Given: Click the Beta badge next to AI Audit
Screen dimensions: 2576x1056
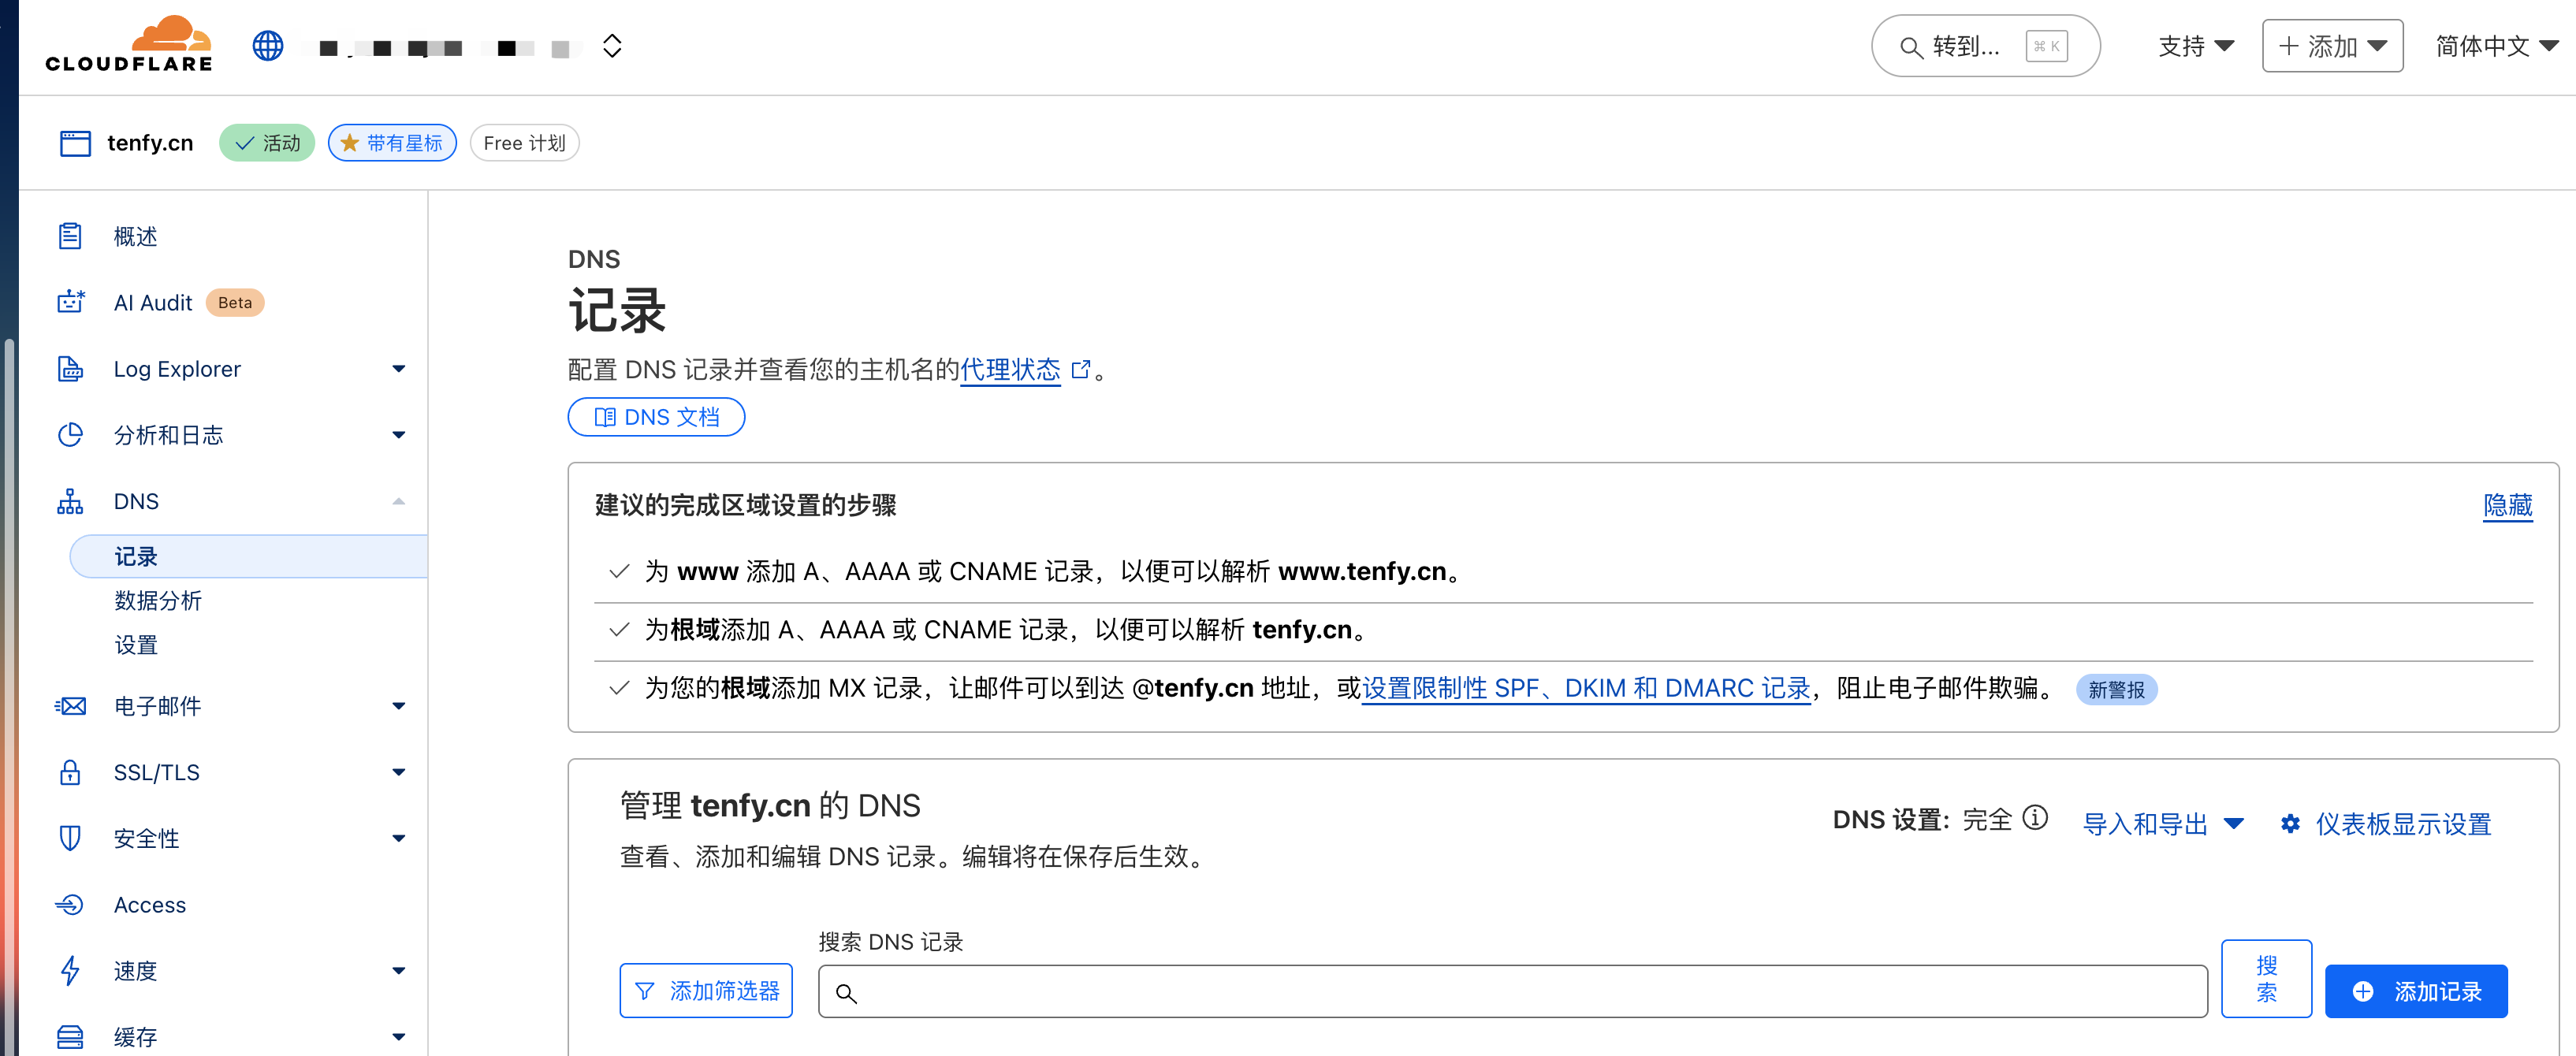Looking at the screenshot, I should point(235,302).
